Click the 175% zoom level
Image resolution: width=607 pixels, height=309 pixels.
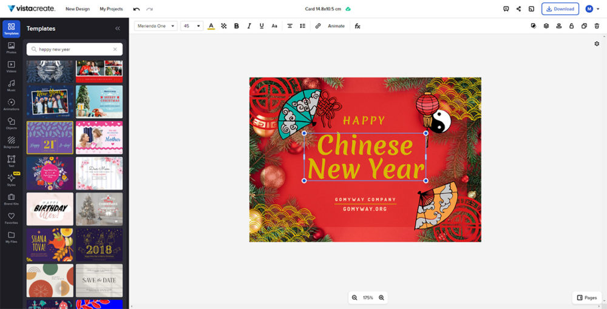368,297
